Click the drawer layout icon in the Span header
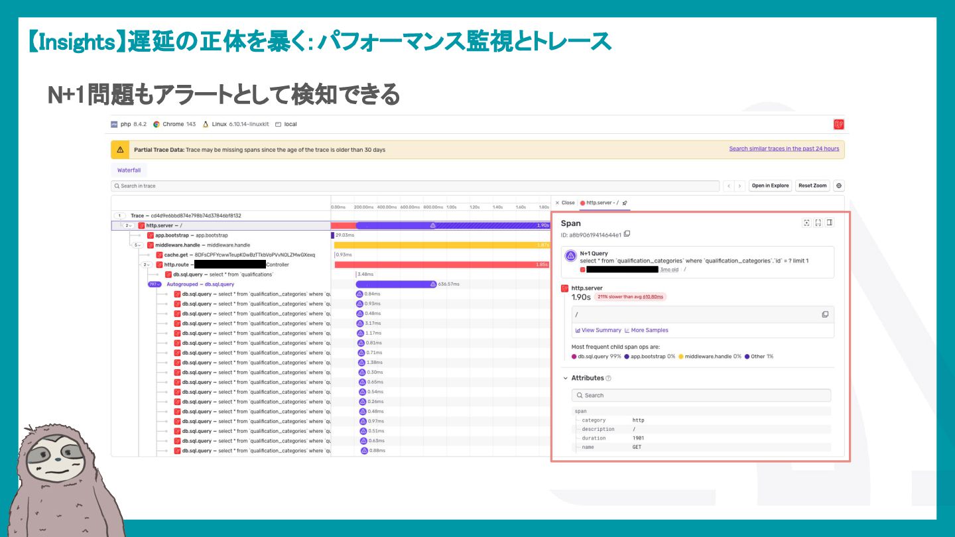 point(829,223)
